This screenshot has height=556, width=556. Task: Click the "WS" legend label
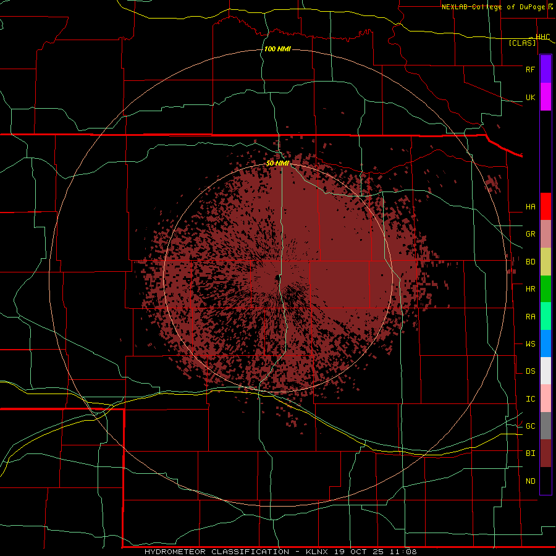coord(530,344)
